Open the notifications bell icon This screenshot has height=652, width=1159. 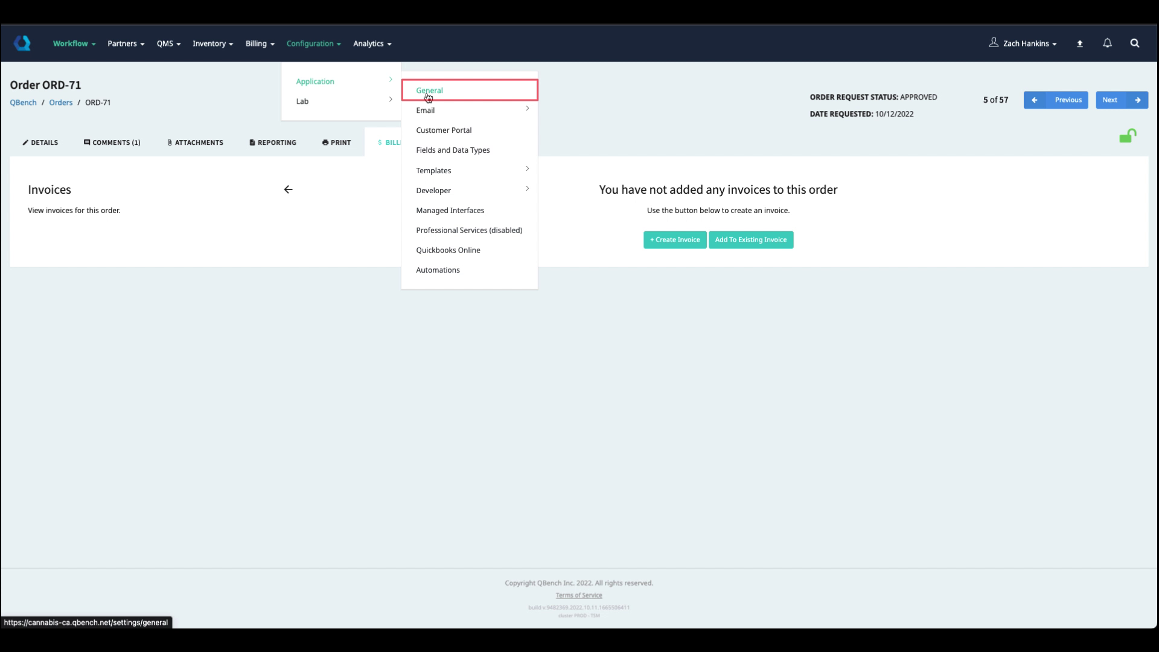coord(1107,43)
